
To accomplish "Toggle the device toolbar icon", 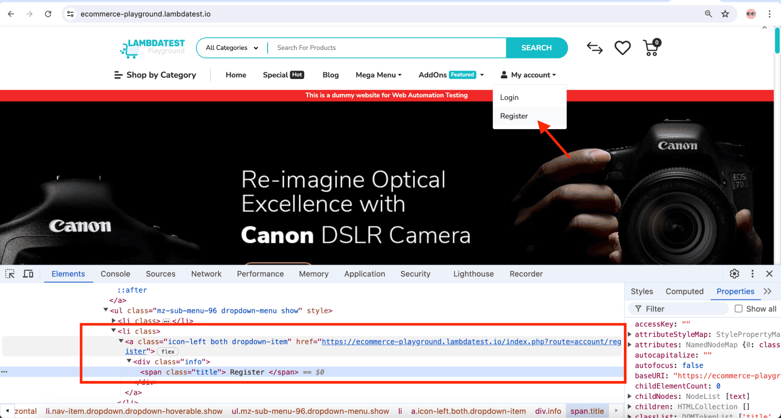I will pos(28,274).
